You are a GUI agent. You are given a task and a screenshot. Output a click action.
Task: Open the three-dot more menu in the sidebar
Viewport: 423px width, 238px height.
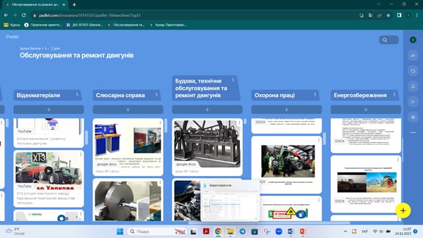413,133
